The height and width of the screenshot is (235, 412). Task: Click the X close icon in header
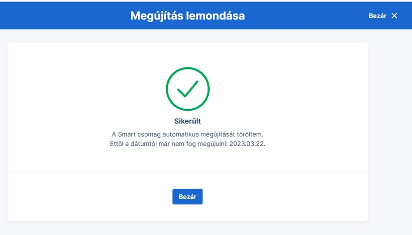394,16
